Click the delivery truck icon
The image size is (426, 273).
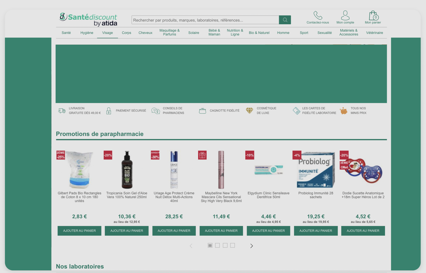point(62,111)
